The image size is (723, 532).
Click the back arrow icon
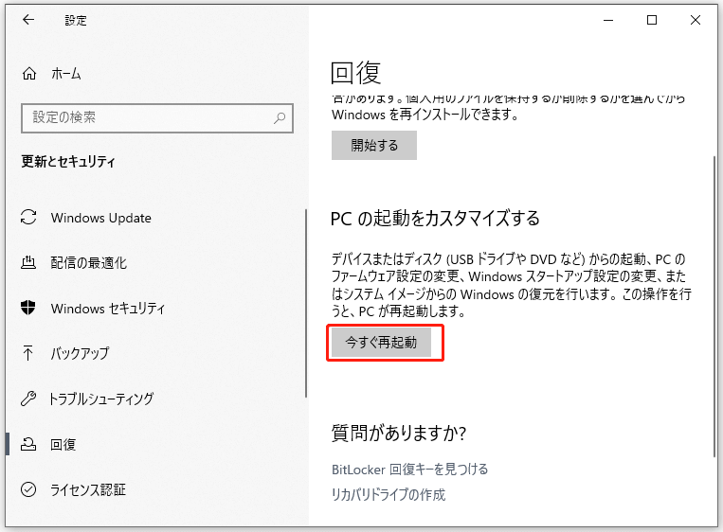click(x=28, y=20)
